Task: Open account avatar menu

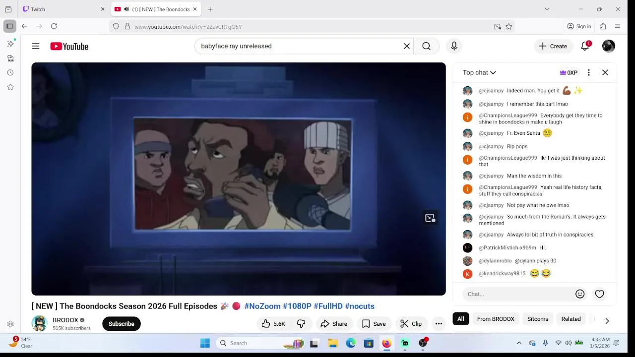Action: (609, 46)
